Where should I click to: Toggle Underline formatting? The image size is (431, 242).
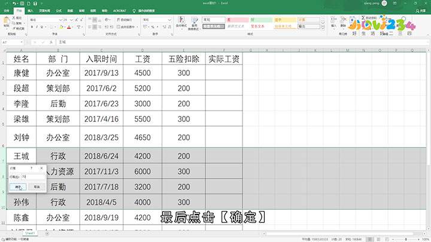(42, 27)
